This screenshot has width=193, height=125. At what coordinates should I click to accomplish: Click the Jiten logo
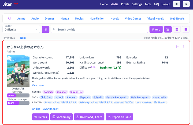coord(8,4)
